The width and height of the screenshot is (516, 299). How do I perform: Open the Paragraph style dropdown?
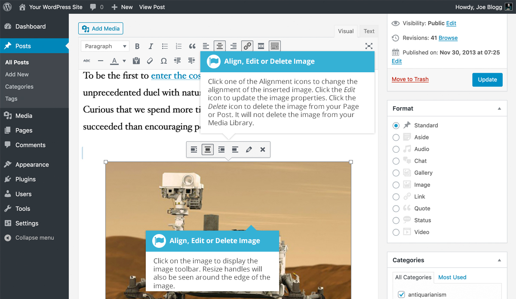point(104,46)
